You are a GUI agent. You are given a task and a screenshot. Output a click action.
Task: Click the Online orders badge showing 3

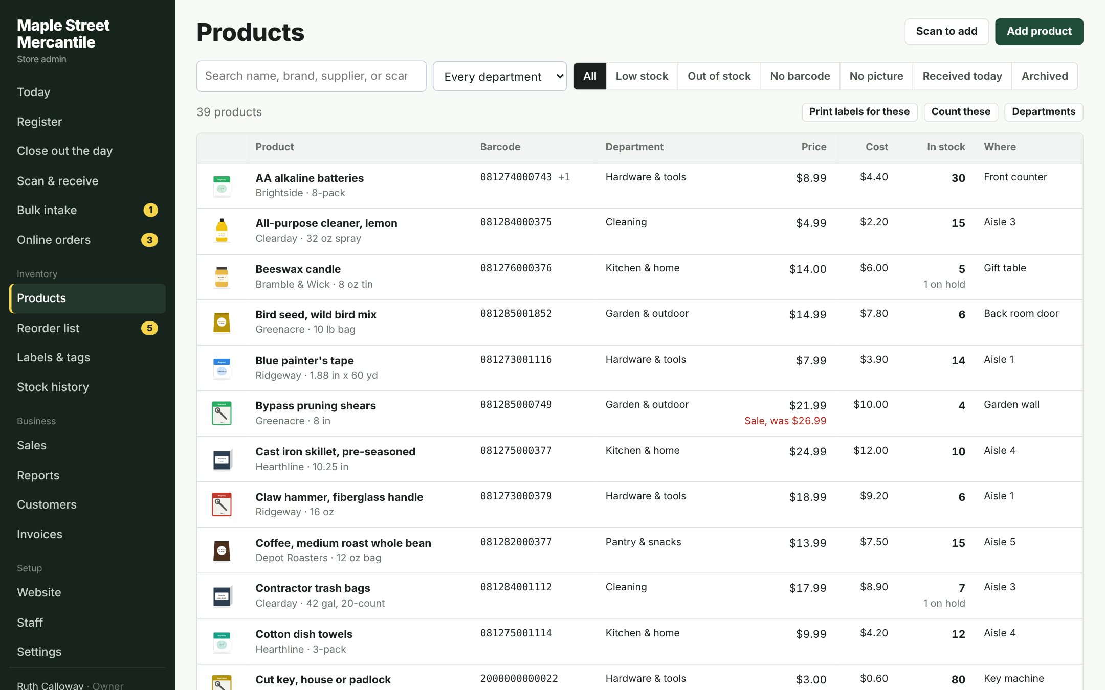149,240
